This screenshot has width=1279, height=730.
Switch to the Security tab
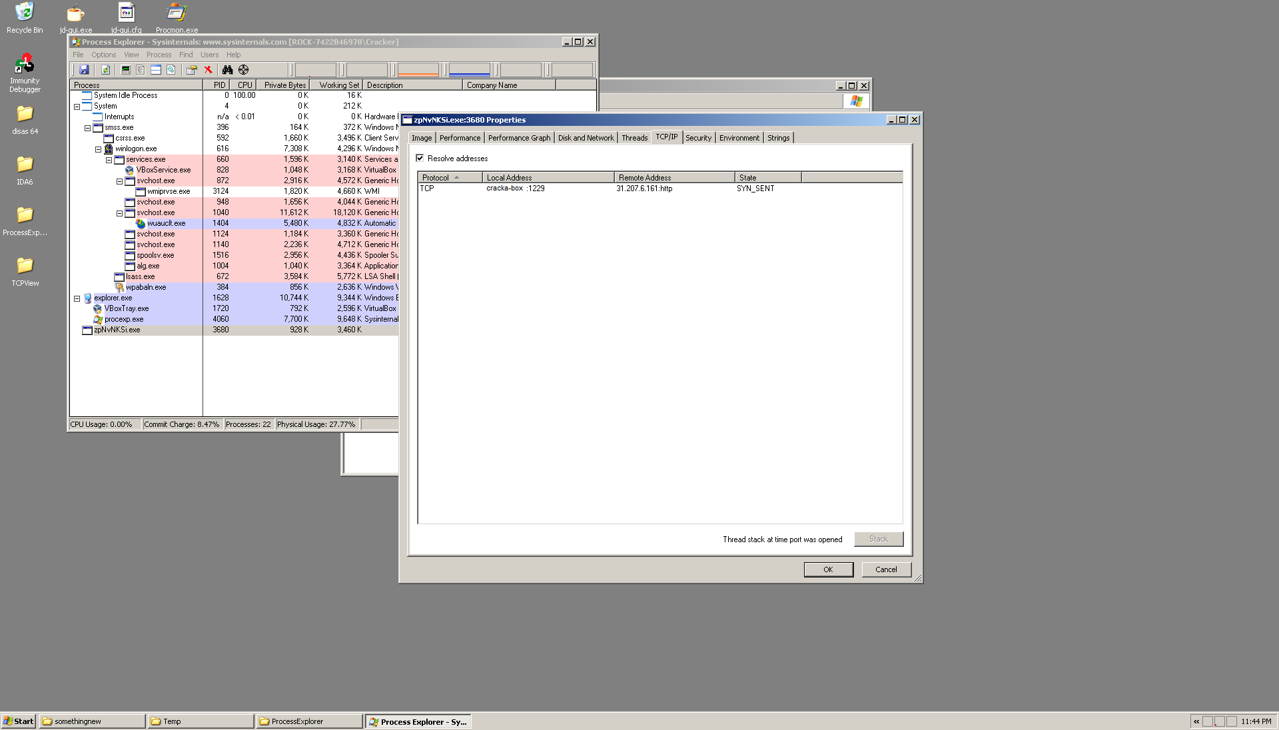[698, 138]
